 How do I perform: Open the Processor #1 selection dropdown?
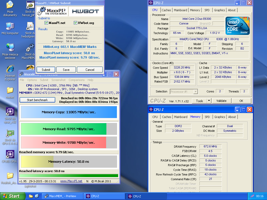(x=196, y=92)
